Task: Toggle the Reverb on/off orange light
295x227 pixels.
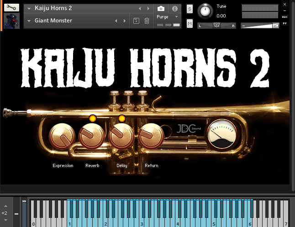Action: [93, 119]
